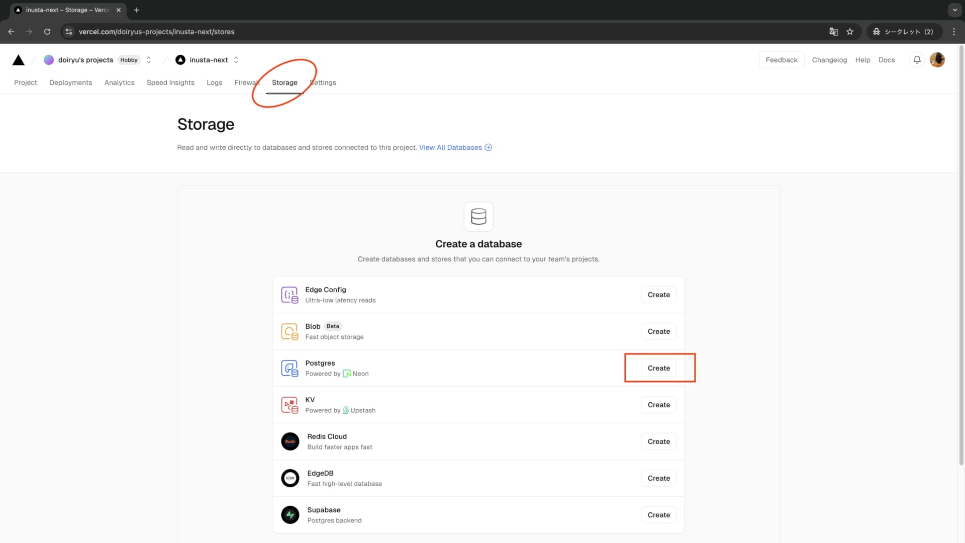Open the tab search dropdown arrow
The height and width of the screenshot is (543, 965).
coord(954,10)
